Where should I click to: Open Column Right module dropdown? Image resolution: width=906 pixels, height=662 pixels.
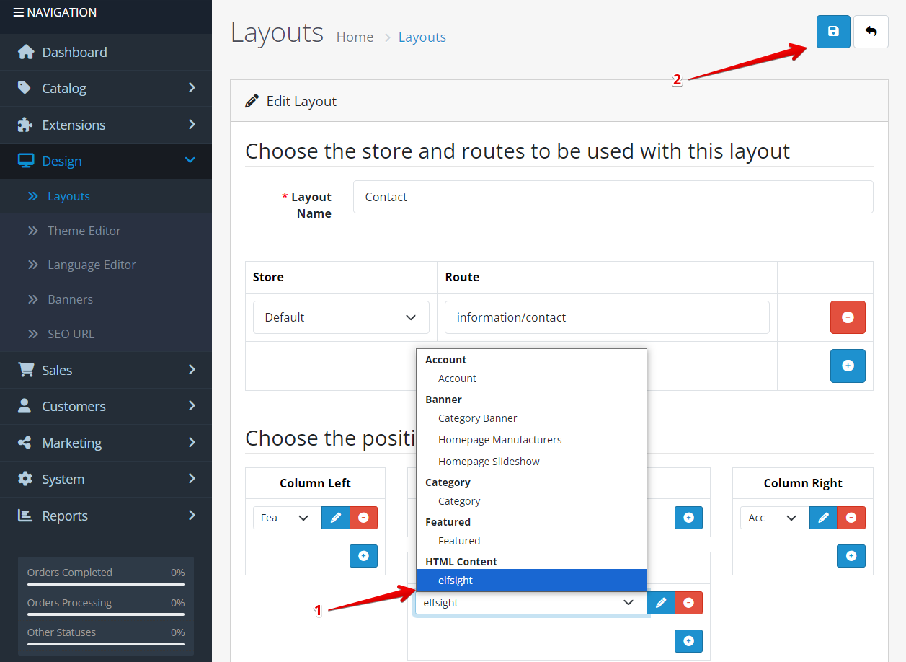coord(775,518)
